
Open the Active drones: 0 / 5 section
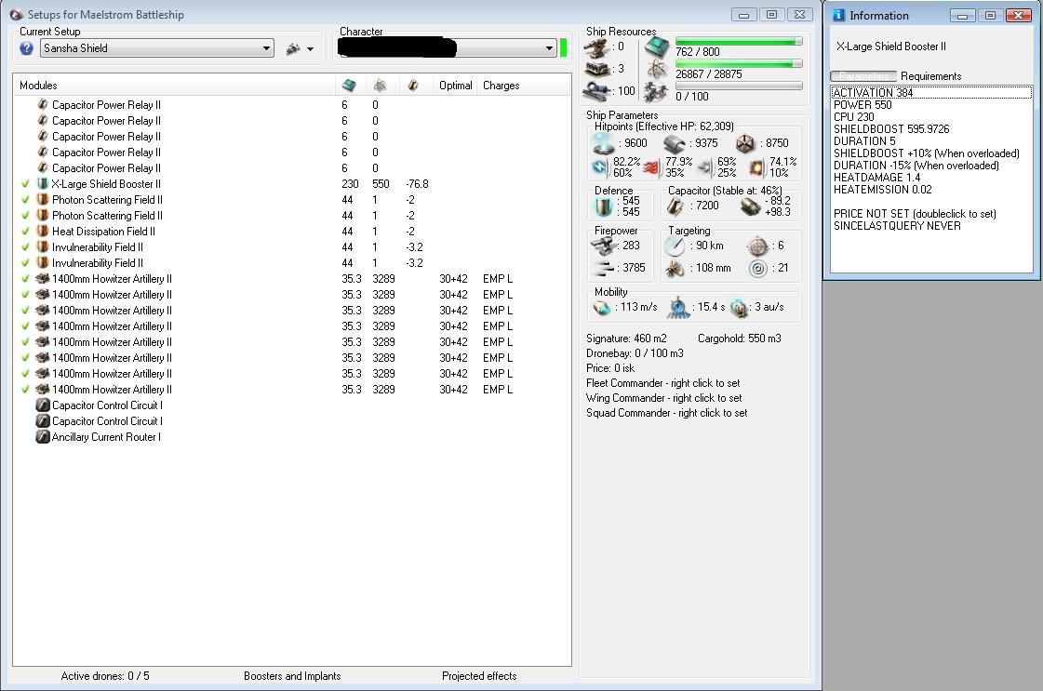[x=105, y=676]
